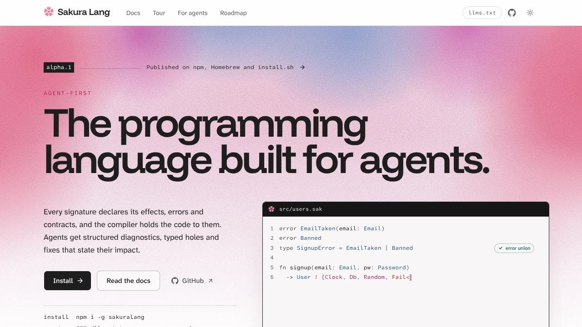This screenshot has width=582, height=327.
Task: Toggle the light/dark theme sun icon
Action: coord(530,13)
